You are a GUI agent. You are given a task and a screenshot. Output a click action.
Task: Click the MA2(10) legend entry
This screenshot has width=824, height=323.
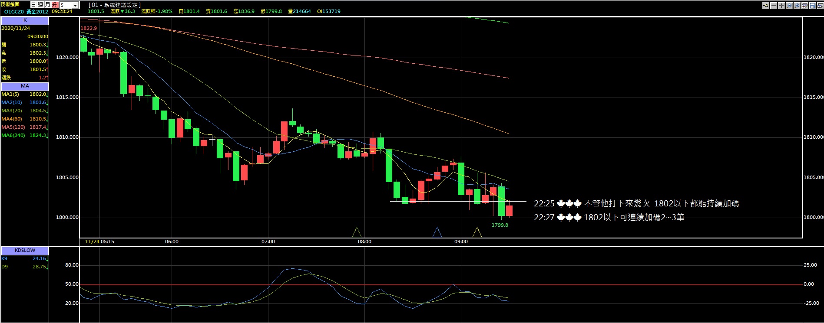(x=25, y=102)
